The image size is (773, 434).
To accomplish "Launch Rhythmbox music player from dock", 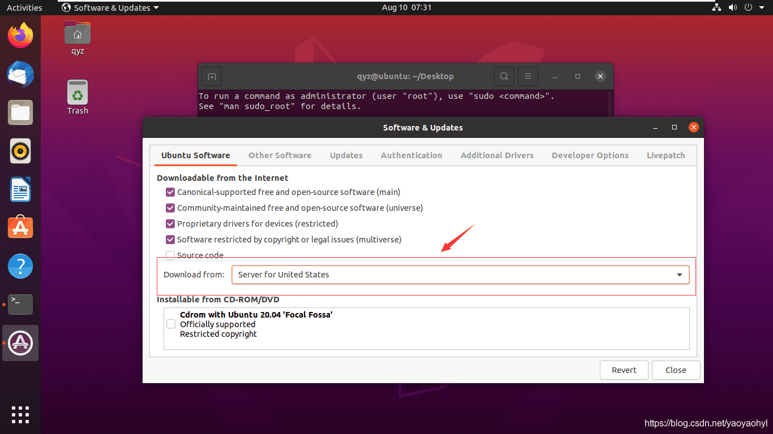I will tap(20, 151).
